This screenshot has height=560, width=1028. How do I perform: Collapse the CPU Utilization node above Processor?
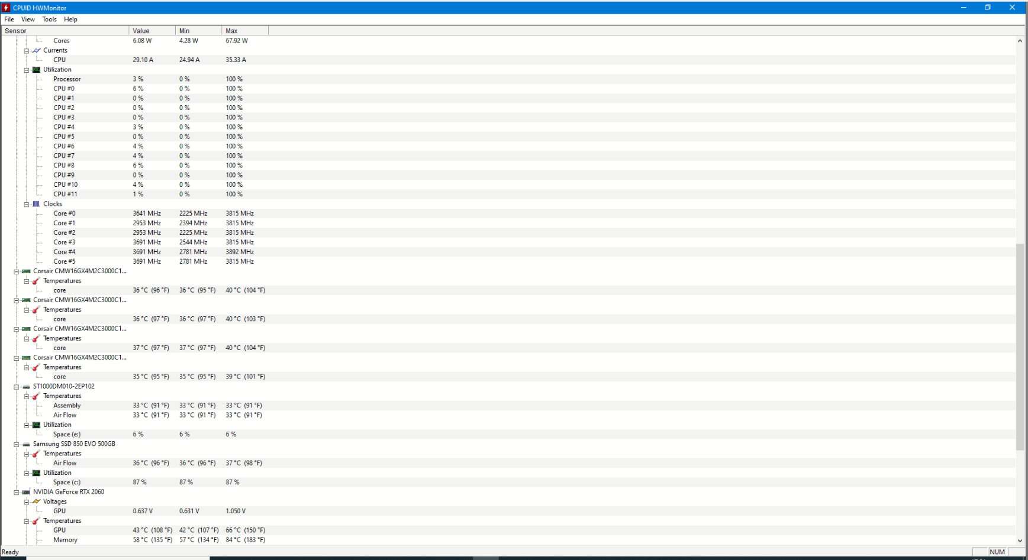coord(27,70)
